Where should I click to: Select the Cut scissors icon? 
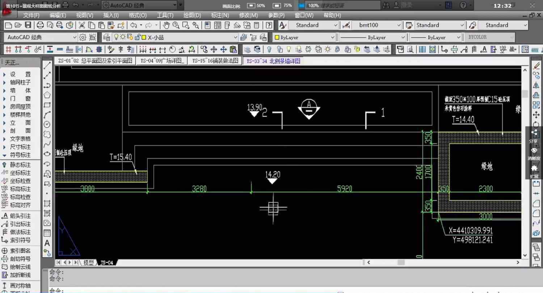(82, 25)
